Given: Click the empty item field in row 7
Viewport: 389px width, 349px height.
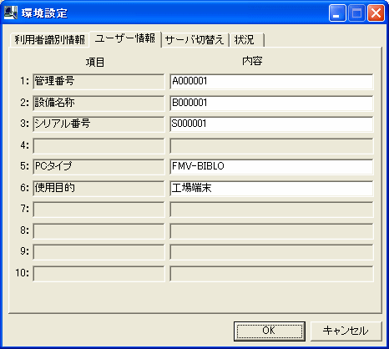Looking at the screenshot, I should 99,210.
